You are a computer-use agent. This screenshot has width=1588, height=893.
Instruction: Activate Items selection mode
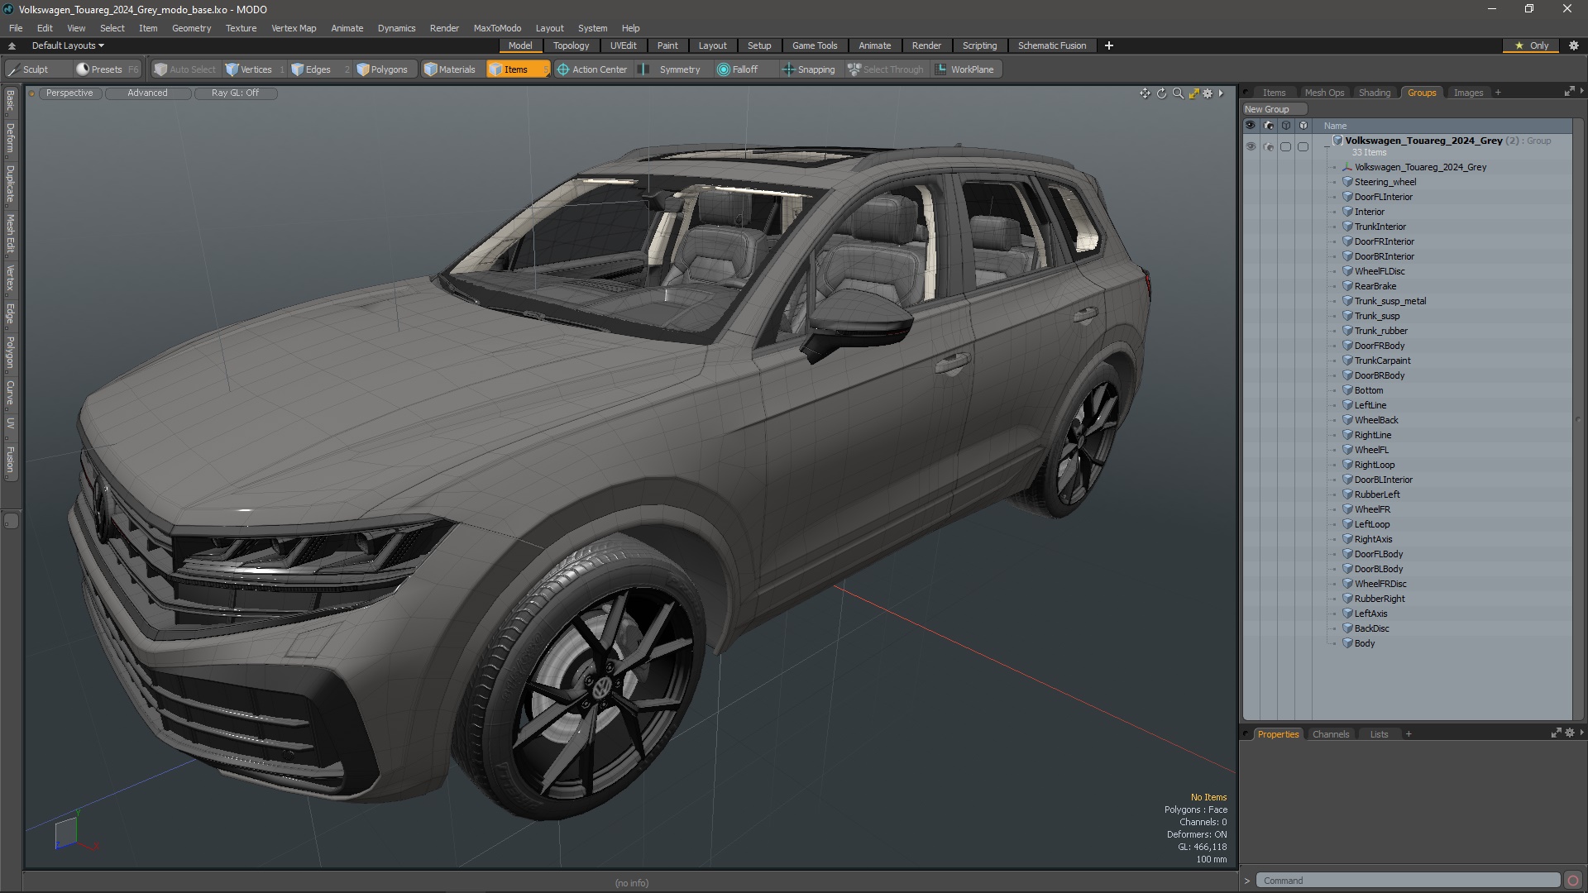(517, 69)
